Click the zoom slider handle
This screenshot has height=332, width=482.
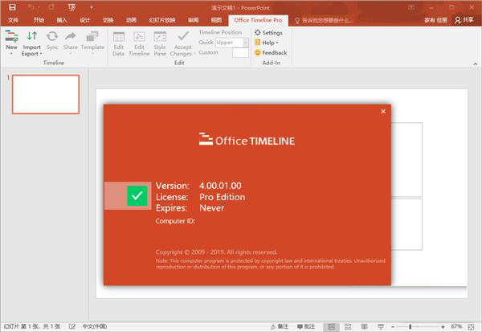(x=410, y=326)
